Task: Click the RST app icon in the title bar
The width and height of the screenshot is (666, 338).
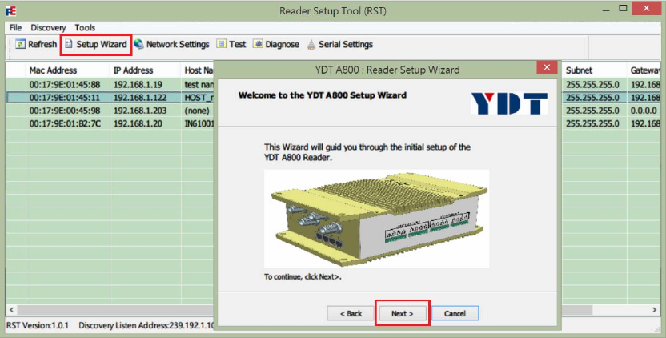Action: tap(11, 10)
